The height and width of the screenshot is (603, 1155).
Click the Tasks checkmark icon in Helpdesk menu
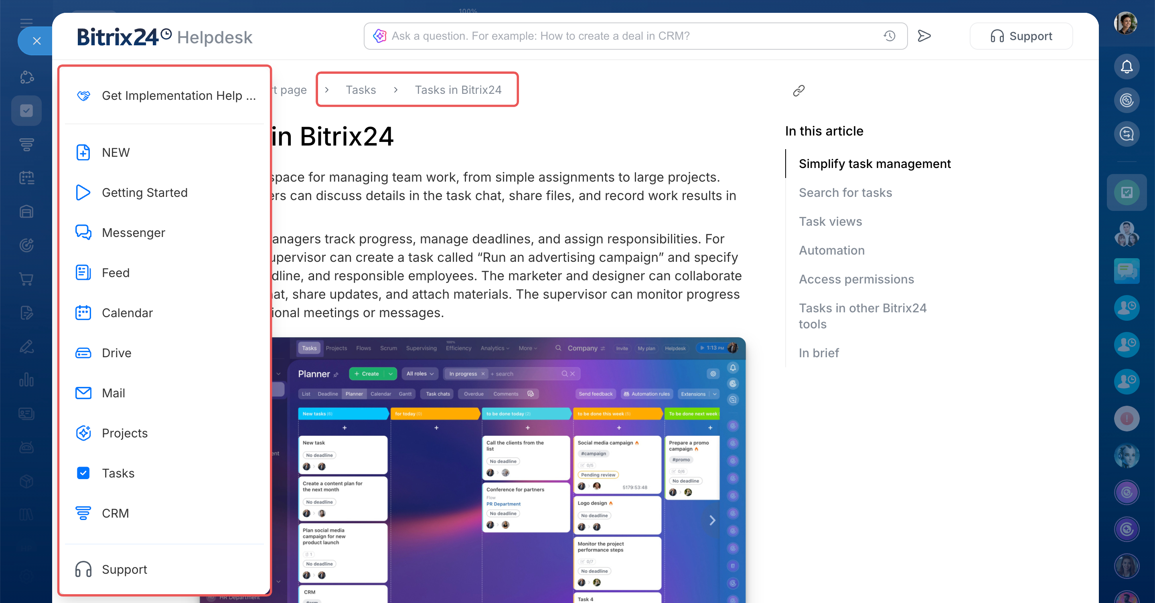point(83,473)
